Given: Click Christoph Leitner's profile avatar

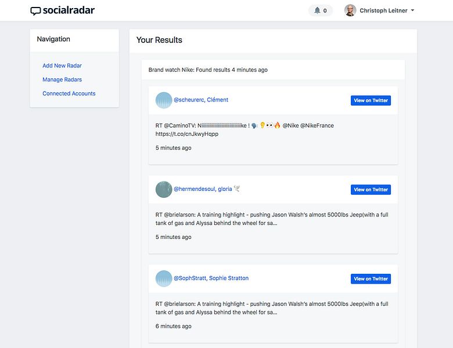Looking at the screenshot, I should coord(350,10).
